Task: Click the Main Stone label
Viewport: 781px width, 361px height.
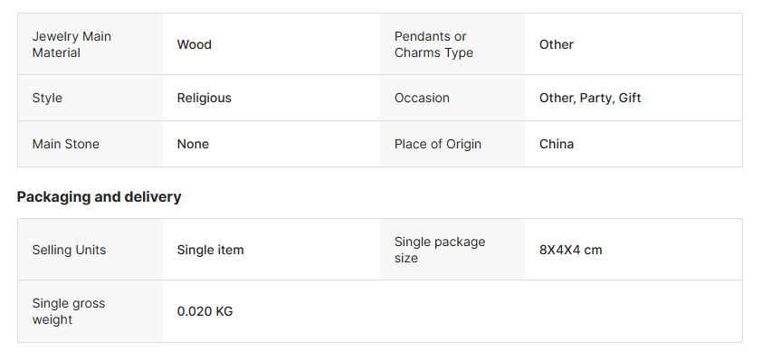Action: coord(66,144)
